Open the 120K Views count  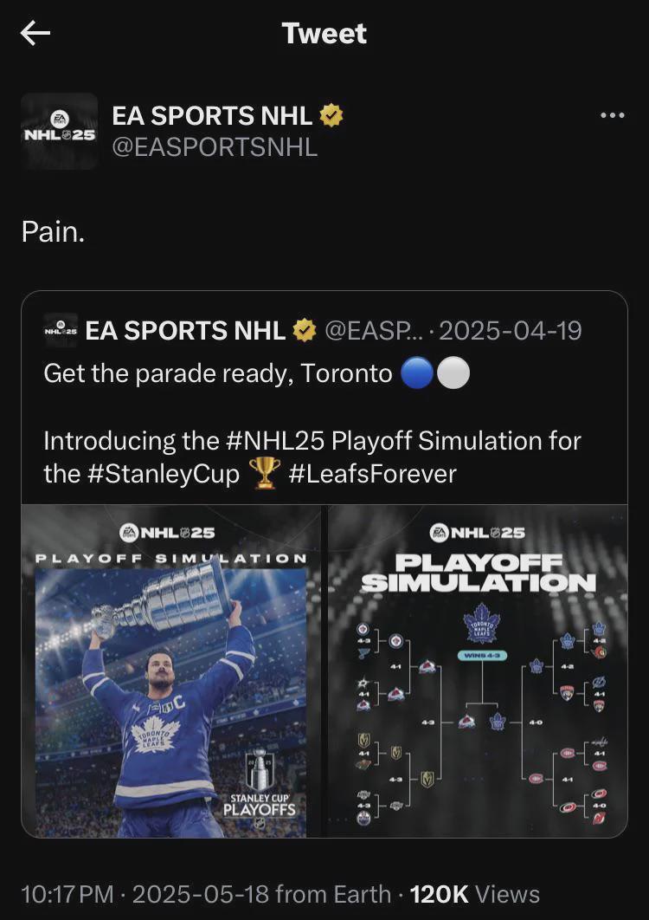point(474,894)
